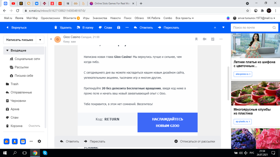Screen dimensions: 280x157
Task: Open the Windows Start menu
Action: coord(5,153)
